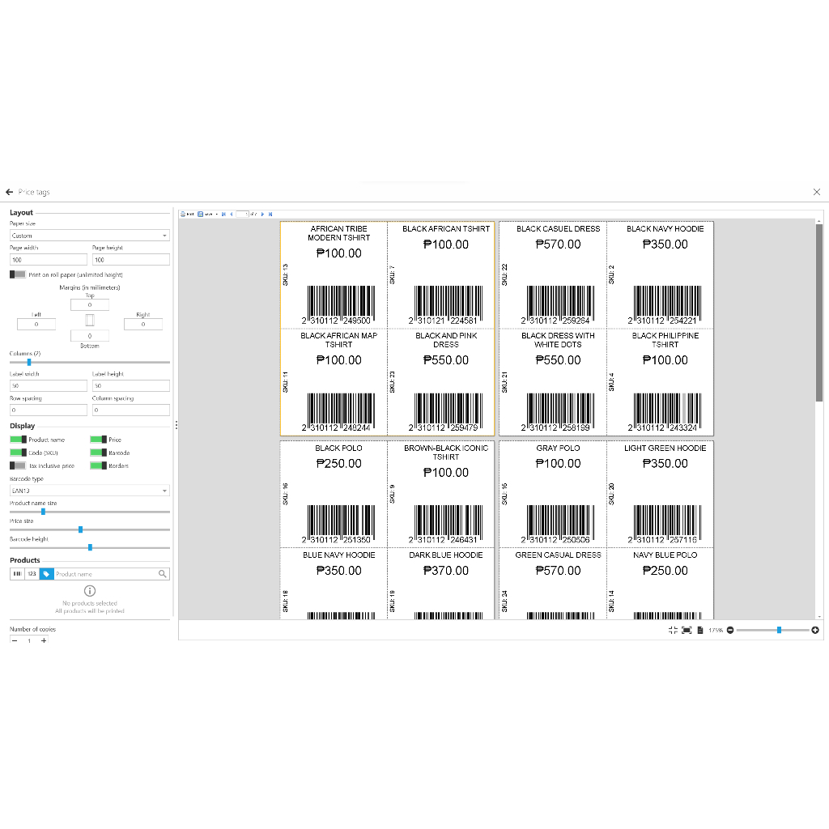
Task: Click the Page width input field
Action: point(48,260)
